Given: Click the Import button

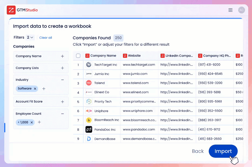Looking at the screenshot, I should click(x=223, y=151).
